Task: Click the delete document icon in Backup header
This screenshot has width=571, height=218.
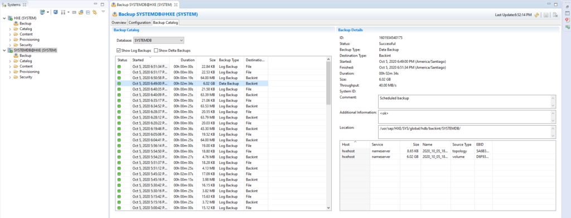Action: point(555,15)
